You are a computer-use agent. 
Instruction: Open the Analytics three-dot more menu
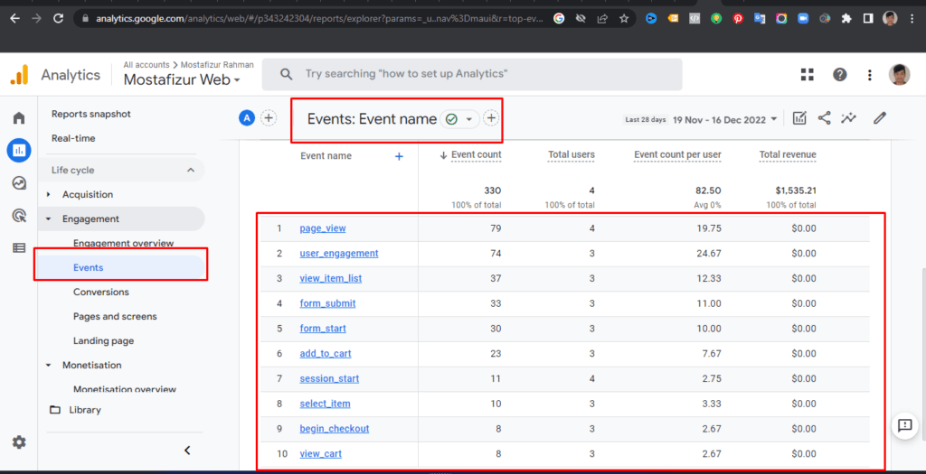(x=870, y=75)
